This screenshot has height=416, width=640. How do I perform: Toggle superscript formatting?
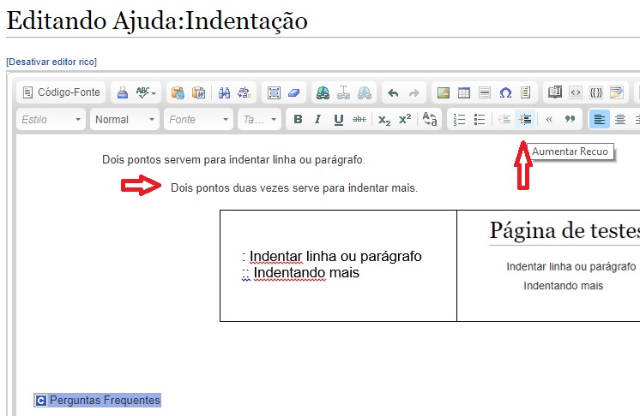pos(405,119)
